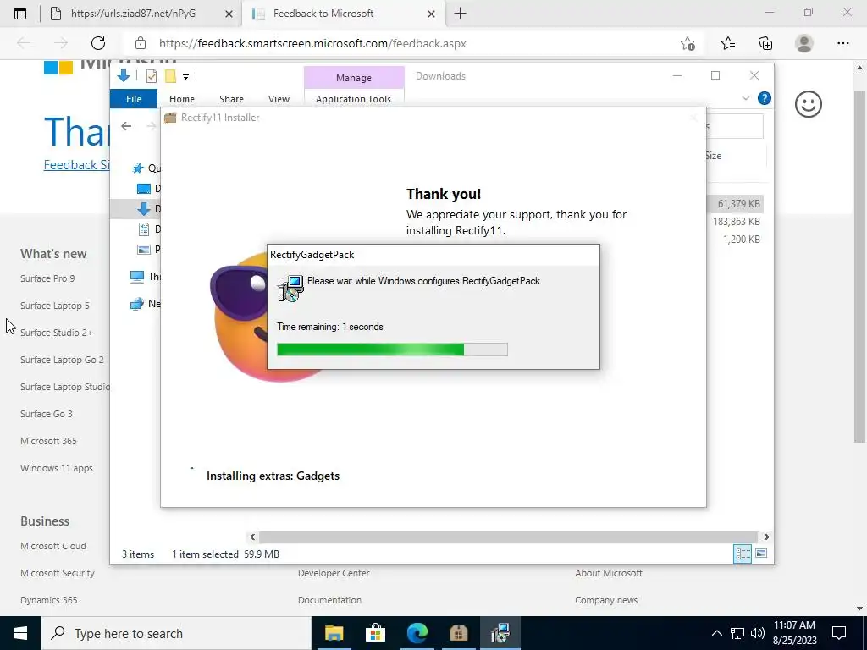Viewport: 867px width, 650px height.
Task: Open Edge profile avatar
Action: click(804, 43)
